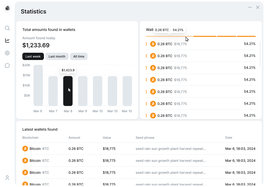Click the scrollbar in the wallets list panel
This screenshot has width=265, height=187.
point(260,54)
